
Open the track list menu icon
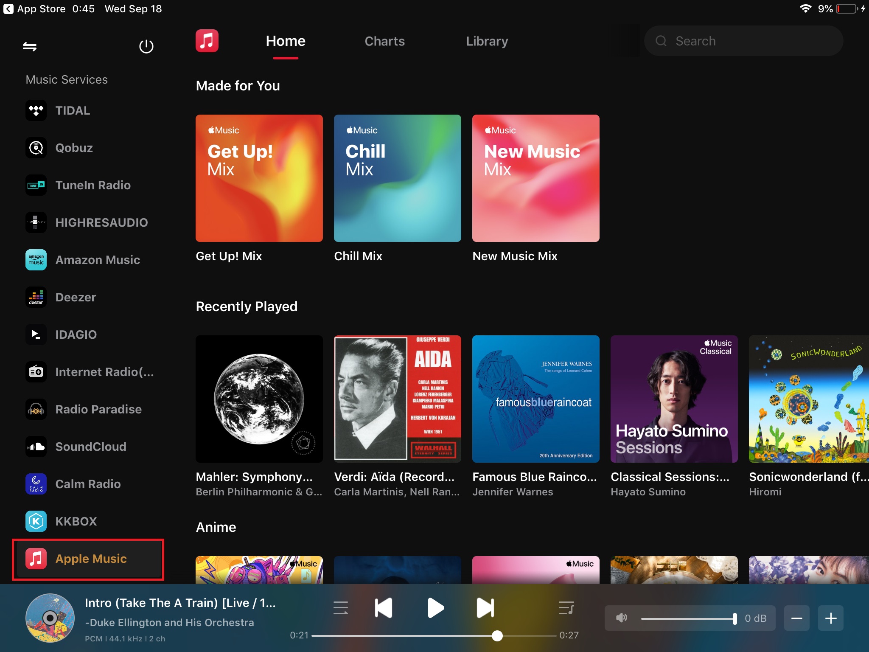click(341, 608)
